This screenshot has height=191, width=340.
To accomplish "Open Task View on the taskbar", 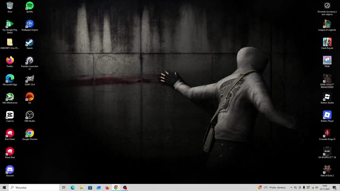I will click(64, 188).
